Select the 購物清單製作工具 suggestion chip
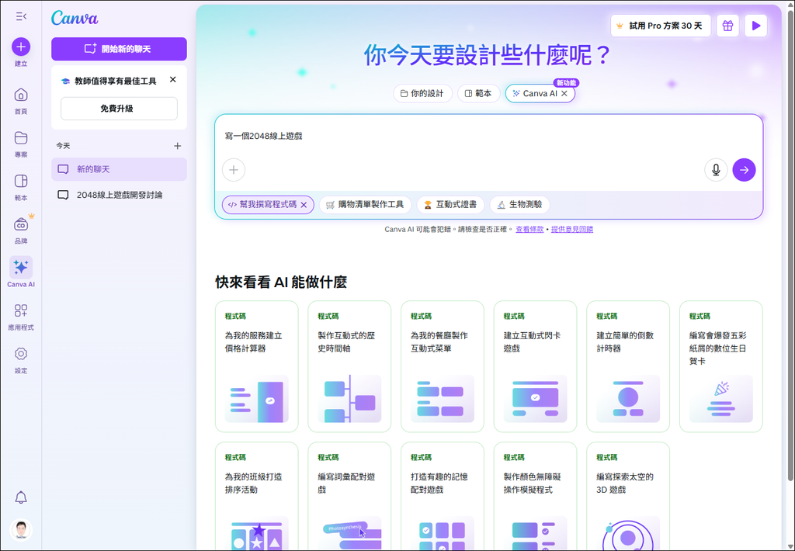Viewport: 795px width, 551px height. coord(365,205)
